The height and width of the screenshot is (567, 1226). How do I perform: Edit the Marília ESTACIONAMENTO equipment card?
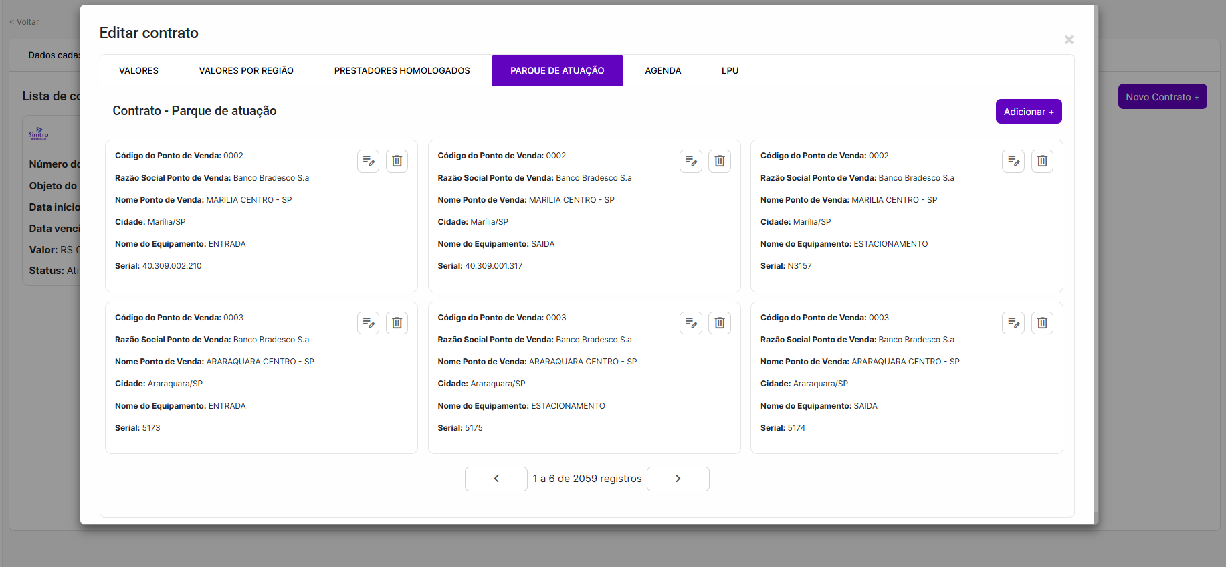(x=1013, y=161)
